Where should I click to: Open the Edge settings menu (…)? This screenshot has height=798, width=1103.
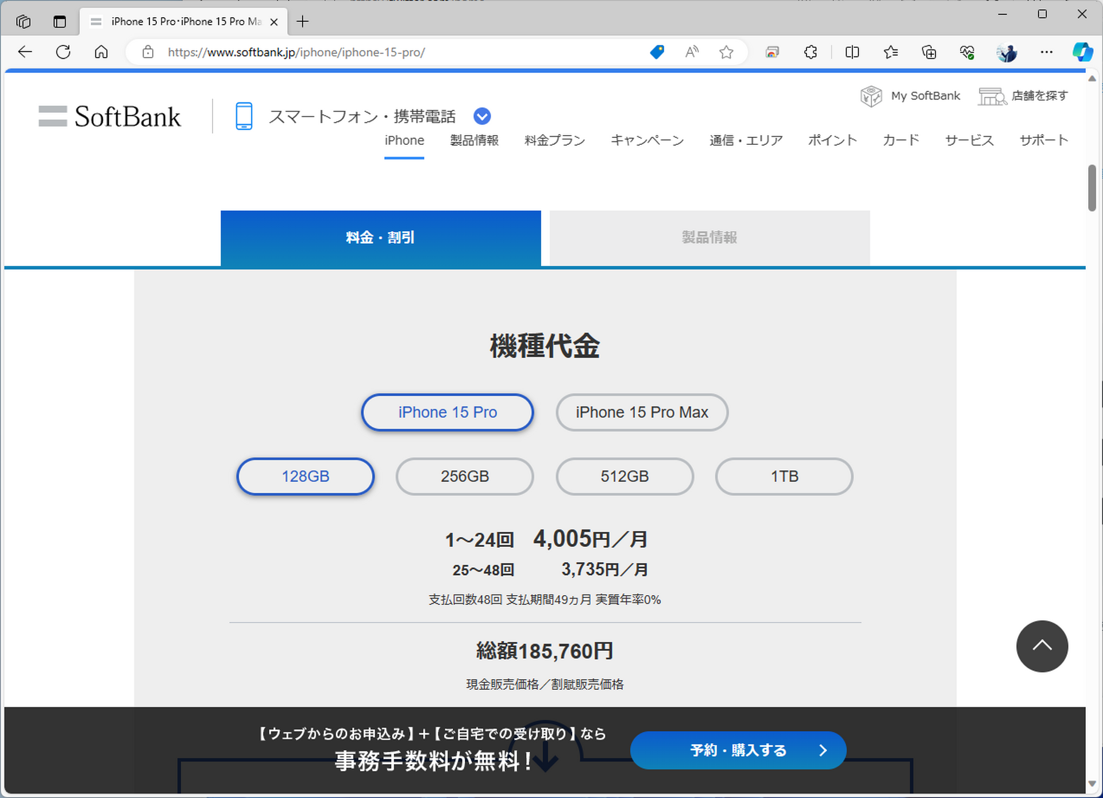point(1047,52)
